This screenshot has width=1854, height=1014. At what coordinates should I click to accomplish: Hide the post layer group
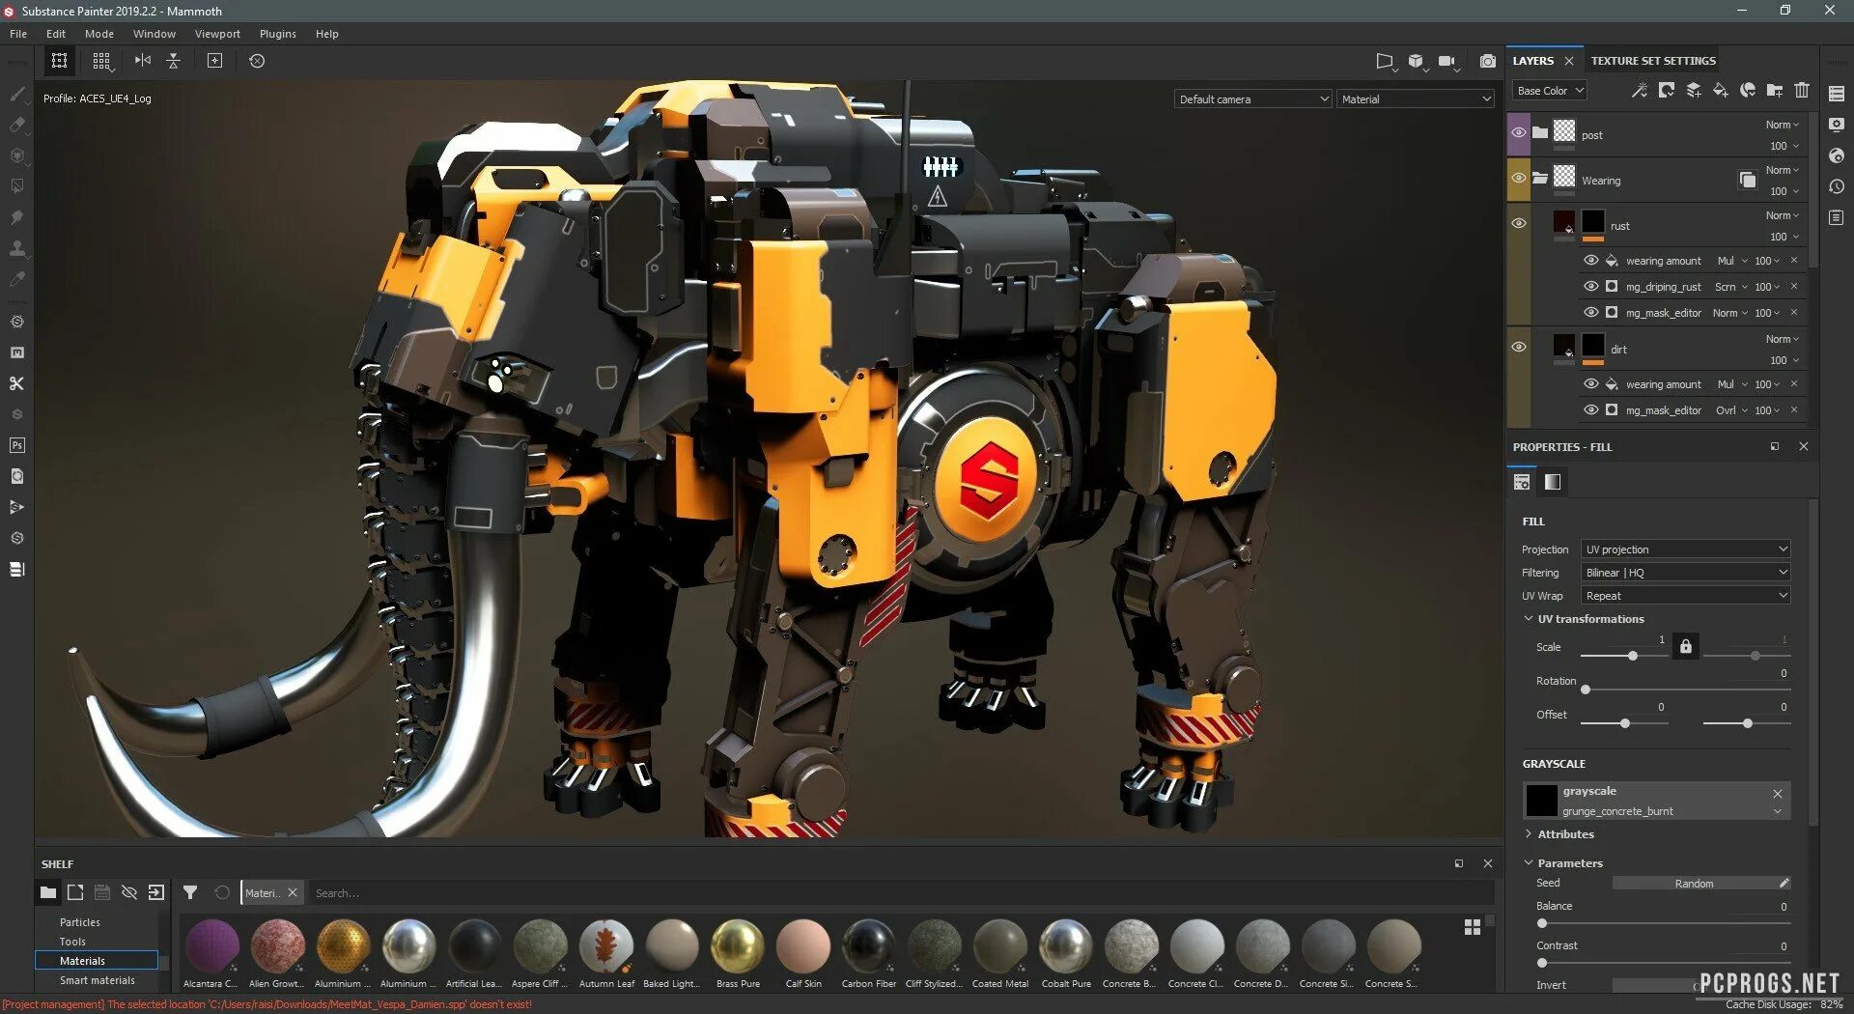[x=1518, y=134]
